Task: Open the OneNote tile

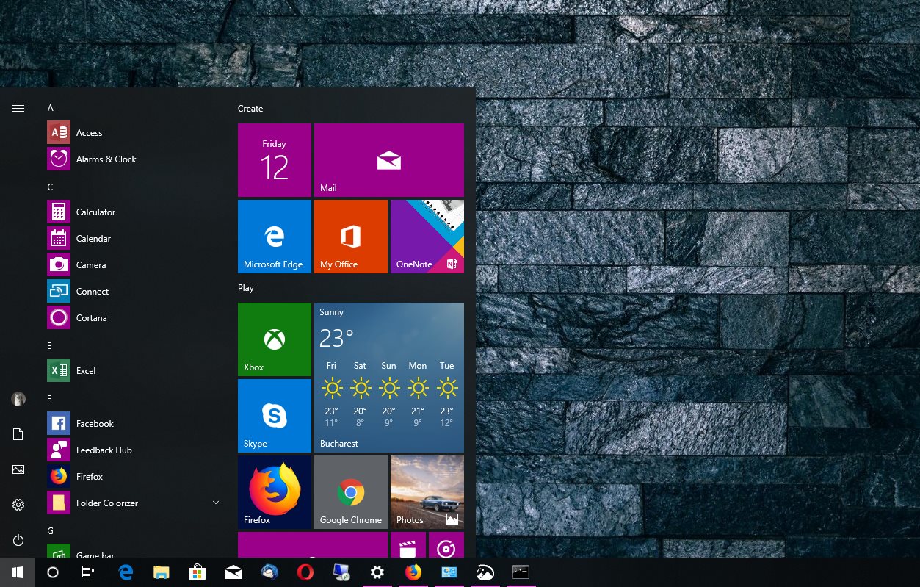Action: point(427,237)
